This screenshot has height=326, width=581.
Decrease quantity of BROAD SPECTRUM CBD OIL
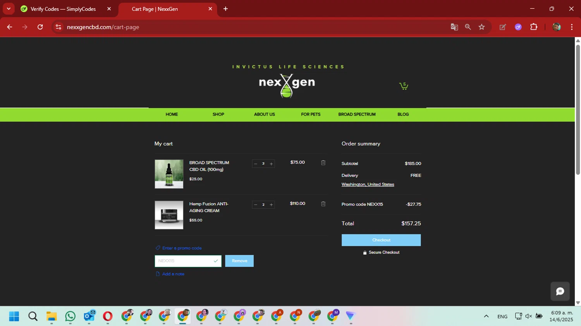pos(256,164)
